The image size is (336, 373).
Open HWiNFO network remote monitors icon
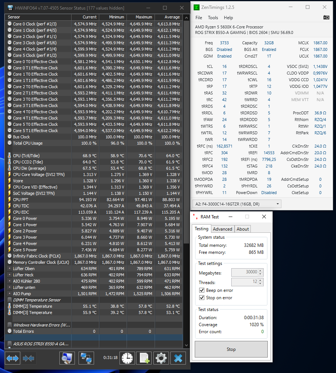point(86,358)
